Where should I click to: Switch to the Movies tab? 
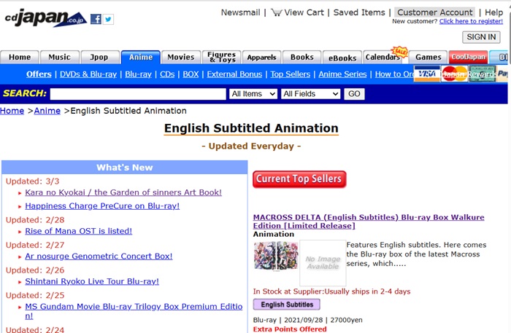[181, 58]
